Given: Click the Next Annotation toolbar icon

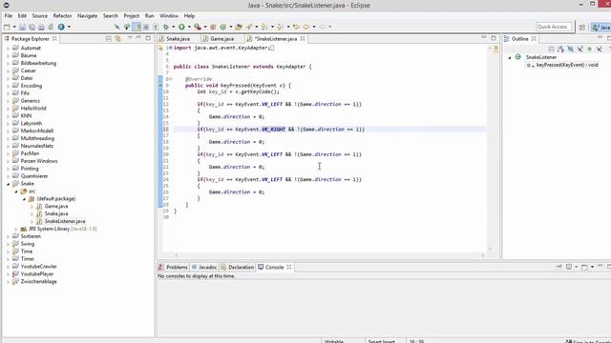Looking at the screenshot, I should coord(264,27).
